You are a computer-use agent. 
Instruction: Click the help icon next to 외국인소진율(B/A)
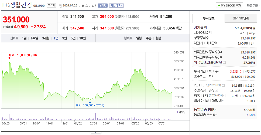coord(224,62)
